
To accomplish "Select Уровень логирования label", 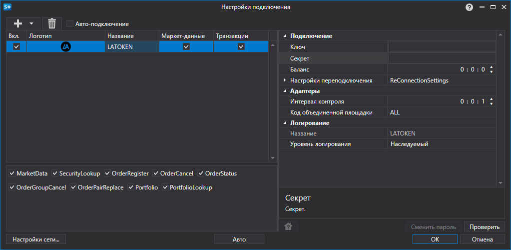I will pos(320,144).
